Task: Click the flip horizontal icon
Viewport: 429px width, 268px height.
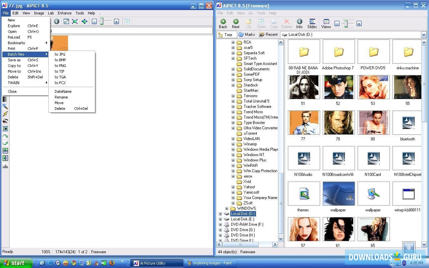Action: (5, 158)
